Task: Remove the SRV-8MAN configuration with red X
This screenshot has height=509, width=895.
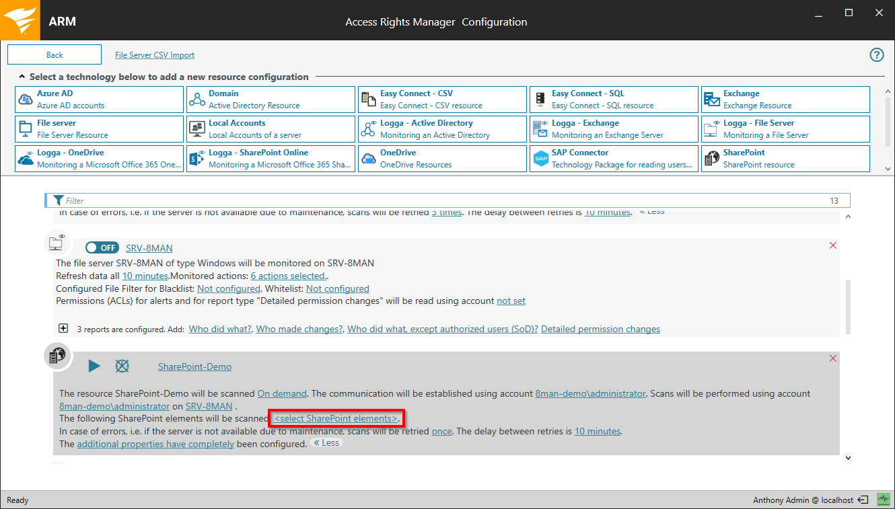Action: [833, 245]
